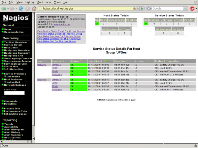Screen dimensions: 198x148
Task: Click the Forward arrow button
Action: (12, 8)
